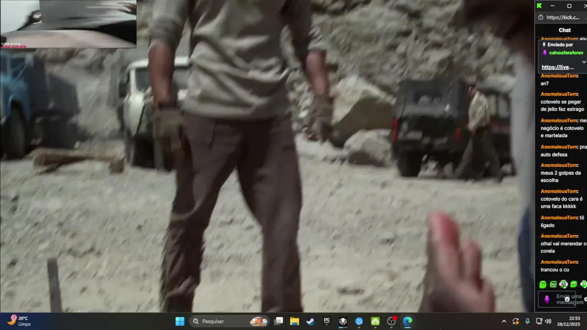Click the message 'meus 2 golpes de escolha'

(561, 176)
